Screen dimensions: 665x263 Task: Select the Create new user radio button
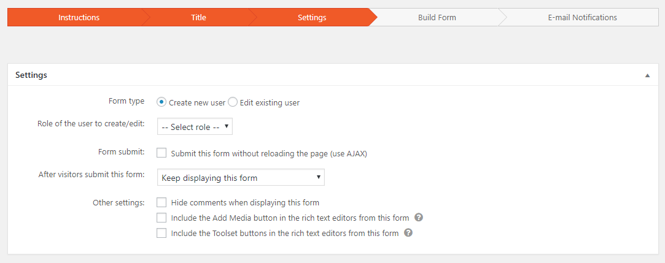(x=161, y=102)
